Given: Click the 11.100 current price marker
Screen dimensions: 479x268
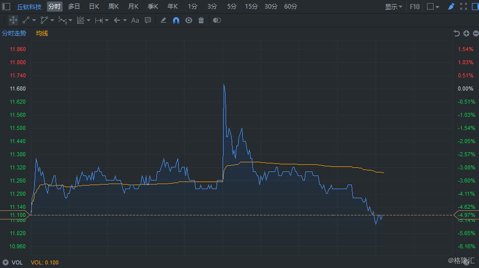Looking at the screenshot, I should 15,215.
